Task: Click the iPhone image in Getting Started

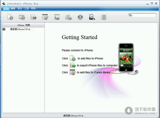Action: pos(126,58)
